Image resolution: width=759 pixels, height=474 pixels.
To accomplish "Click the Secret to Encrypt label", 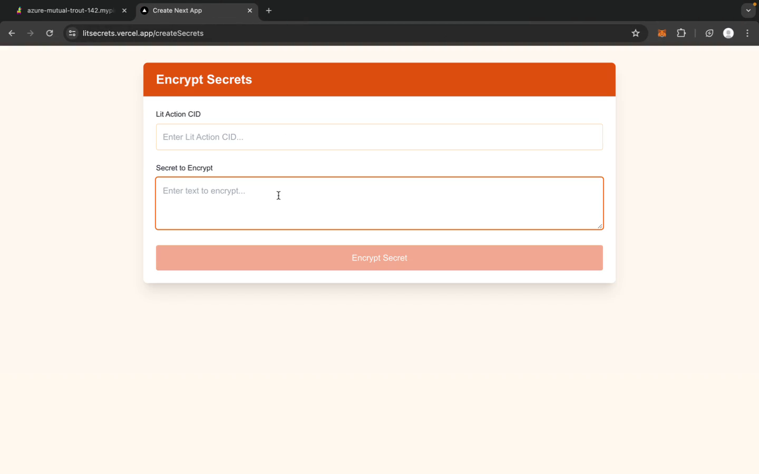I will tap(184, 168).
